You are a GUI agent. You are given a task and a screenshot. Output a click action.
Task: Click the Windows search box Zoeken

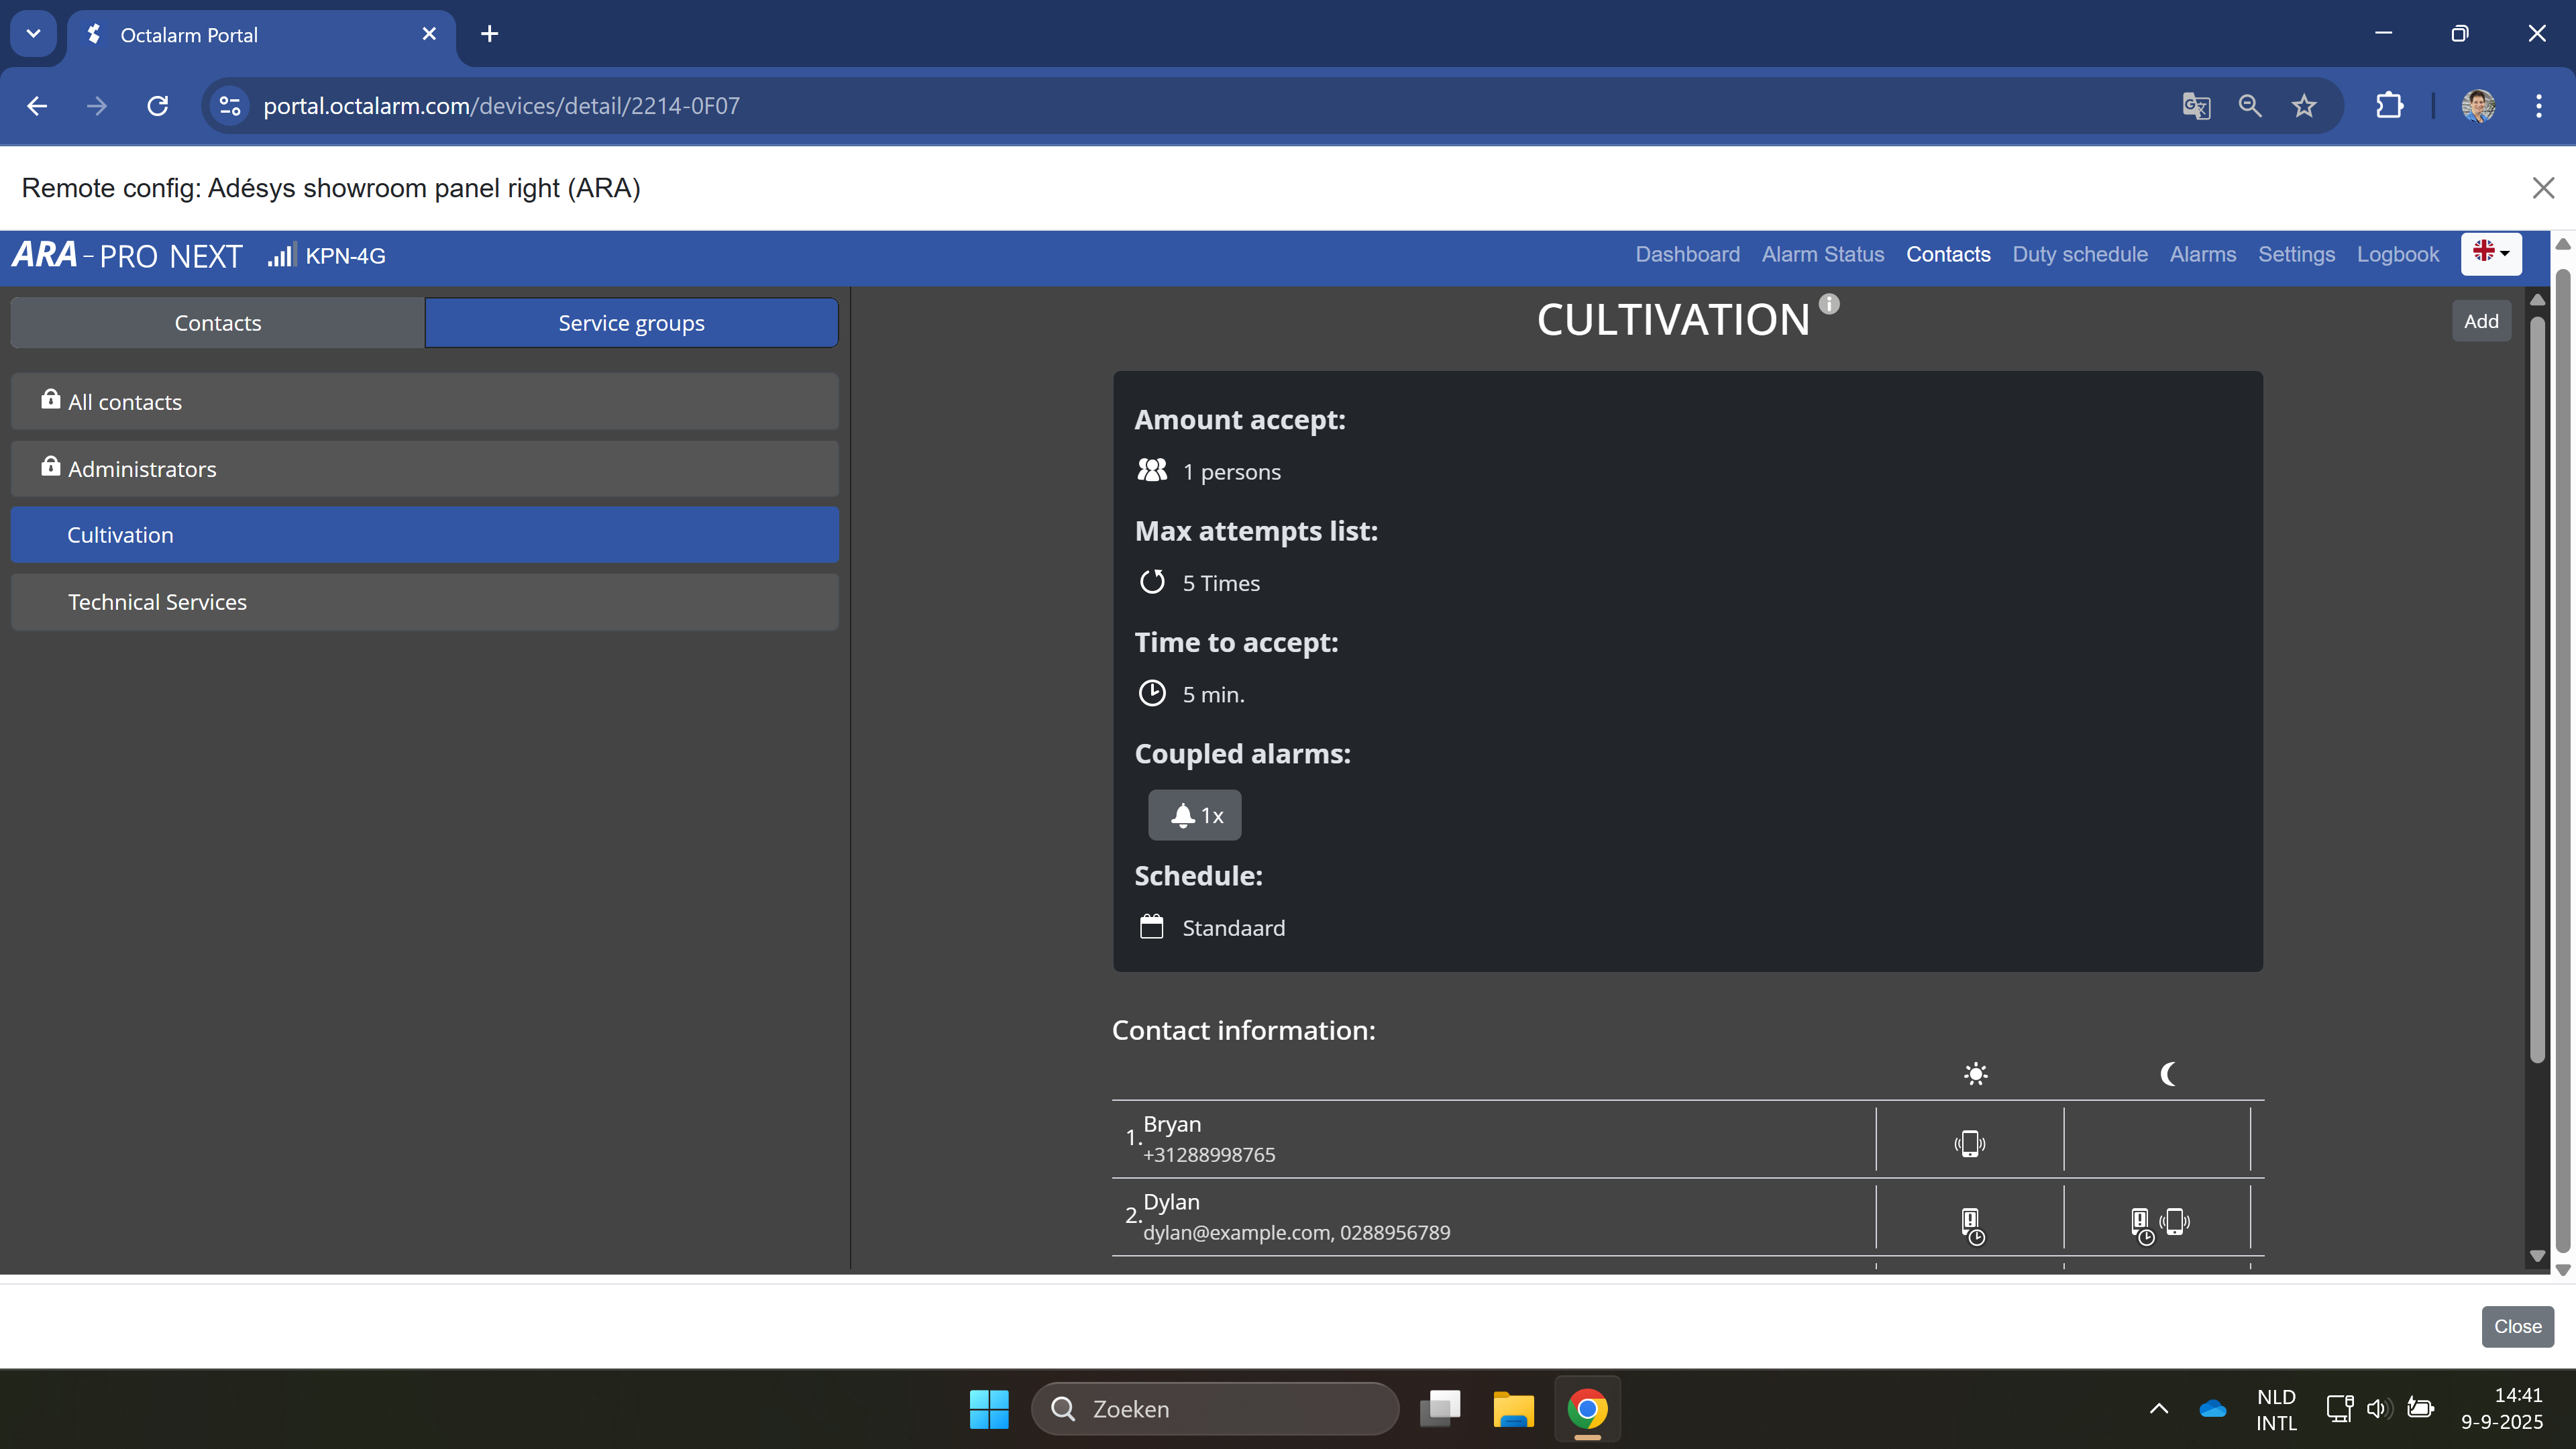(1214, 1409)
